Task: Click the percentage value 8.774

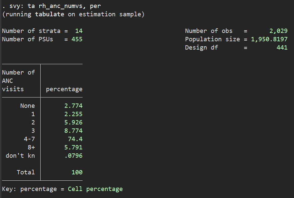Action: 73,131
